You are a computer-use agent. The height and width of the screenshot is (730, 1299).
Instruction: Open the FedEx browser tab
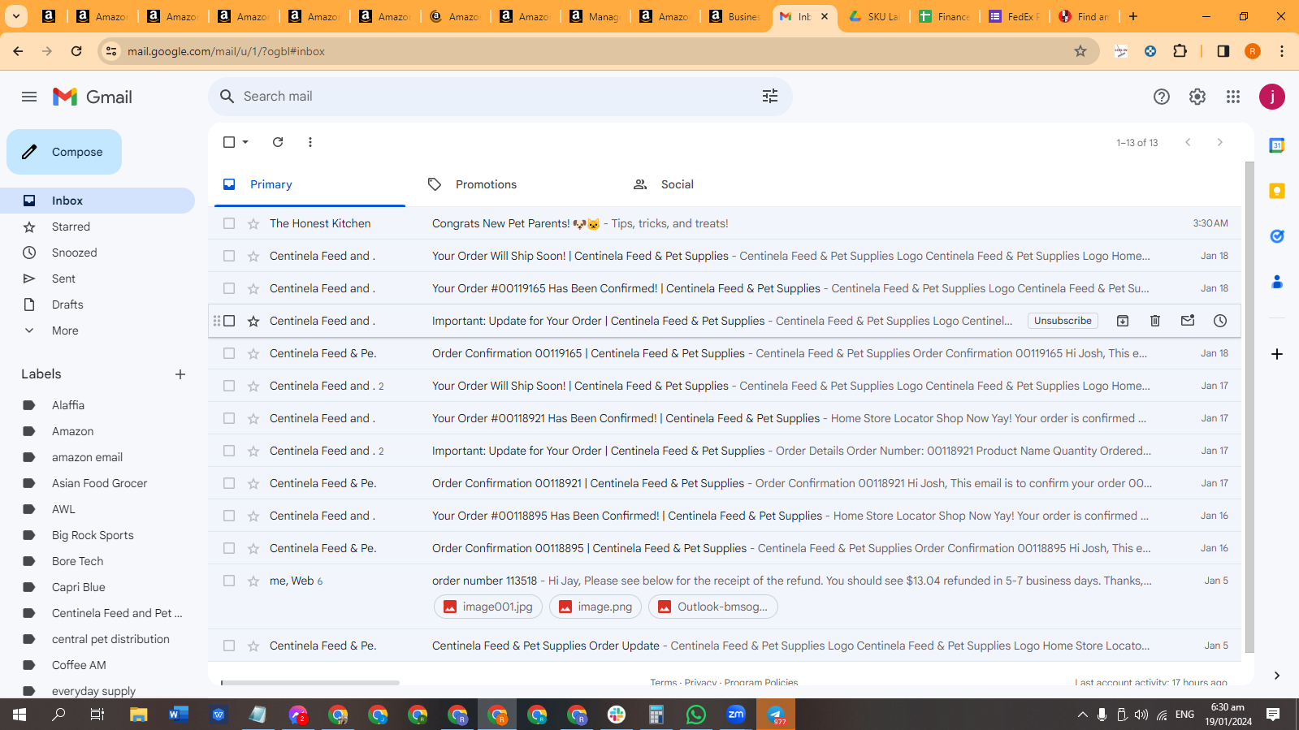pos(1015,16)
